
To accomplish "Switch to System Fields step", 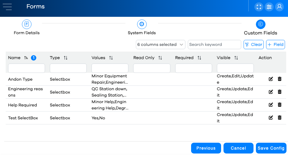I will click(142, 33).
